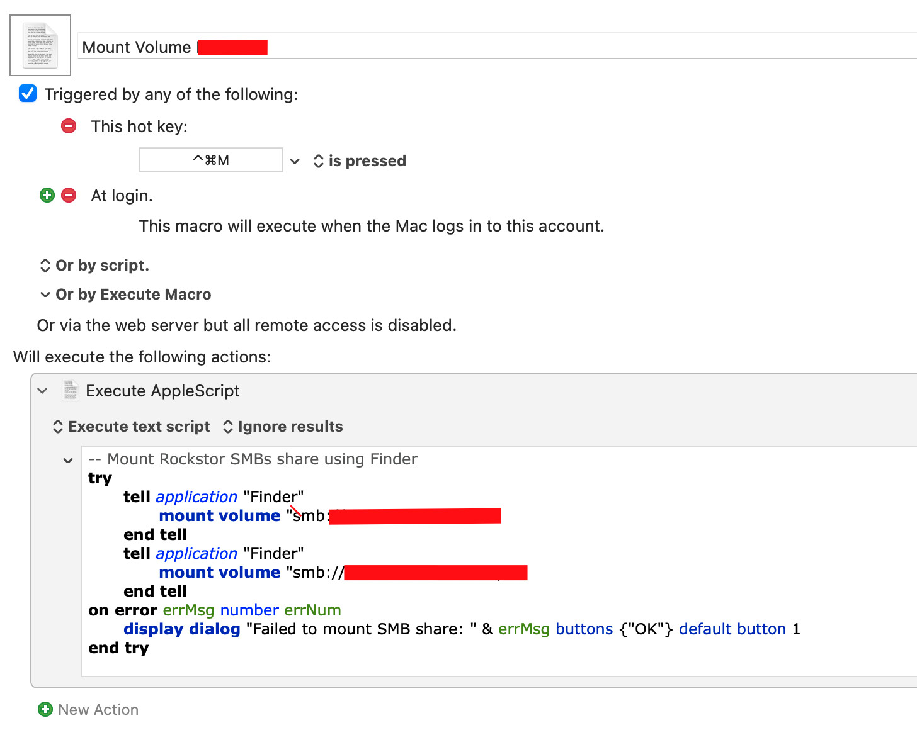This screenshot has width=917, height=735.
Task: Change the 'Ignore results' option
Action: [283, 427]
